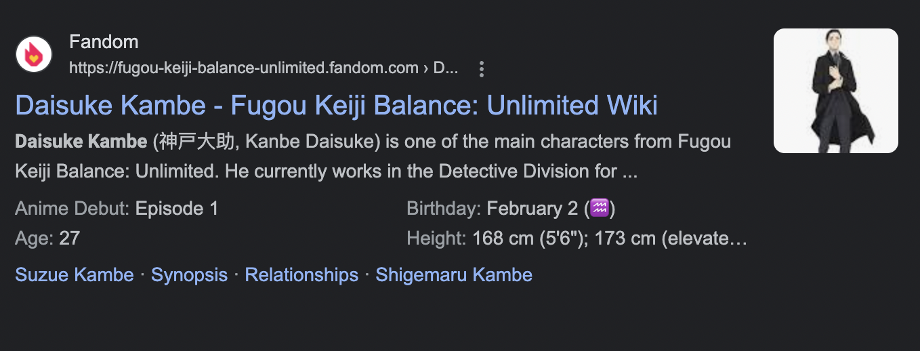Click the Fandom site name text

tap(104, 42)
